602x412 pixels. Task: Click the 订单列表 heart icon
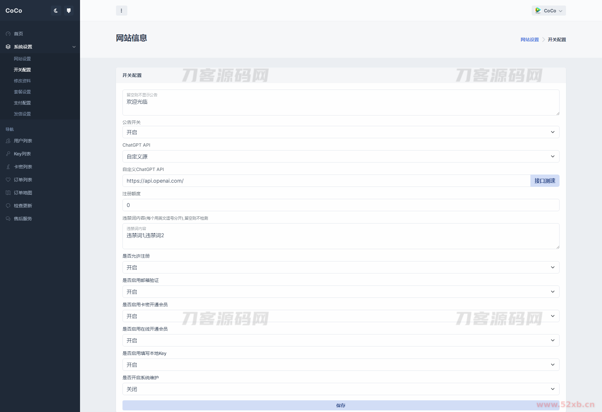pyautogui.click(x=8, y=180)
